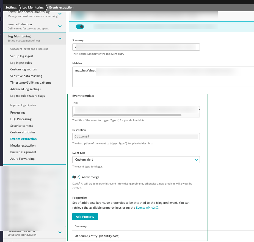Screen dimensions: 254x242
Task: Toggle the Allow merge switch
Action: pyautogui.click(x=76, y=177)
